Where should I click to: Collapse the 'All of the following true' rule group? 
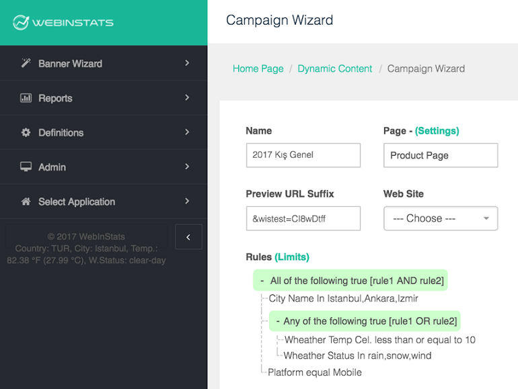point(262,280)
